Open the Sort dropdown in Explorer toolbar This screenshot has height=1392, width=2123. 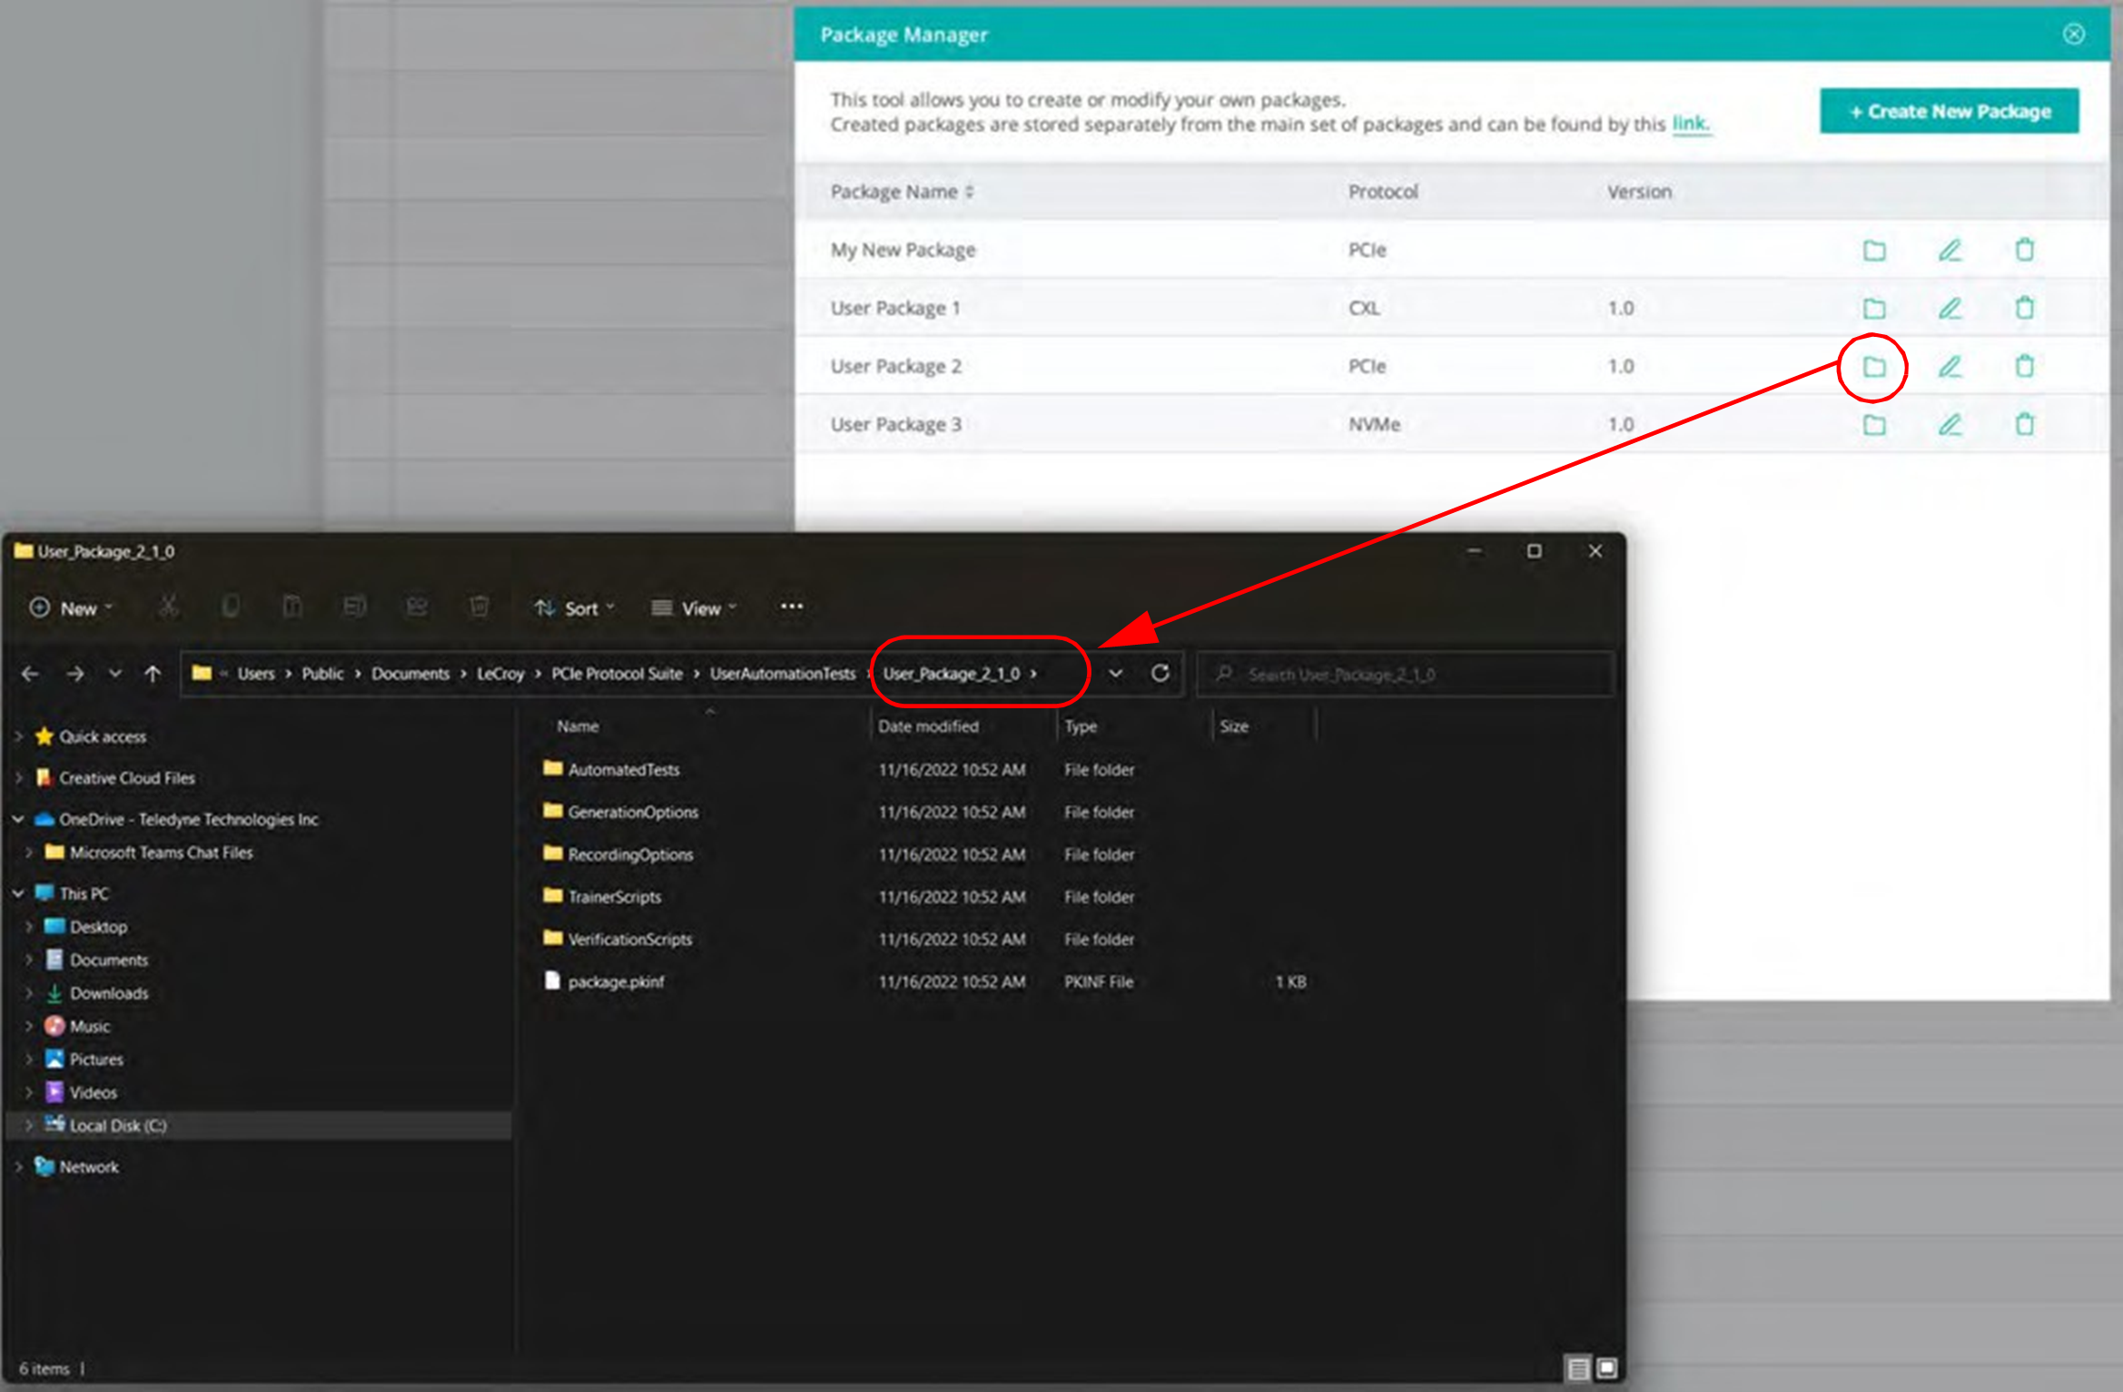574,608
